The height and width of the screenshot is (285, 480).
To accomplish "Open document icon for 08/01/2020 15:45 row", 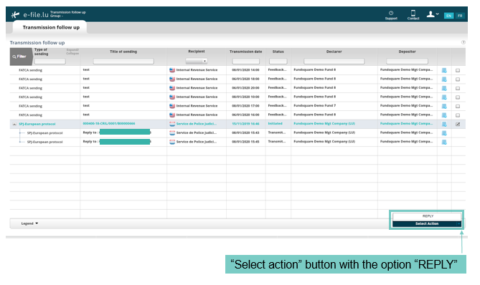I will tap(444, 142).
